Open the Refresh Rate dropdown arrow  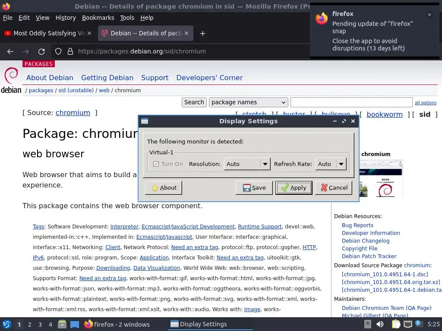tap(341, 164)
